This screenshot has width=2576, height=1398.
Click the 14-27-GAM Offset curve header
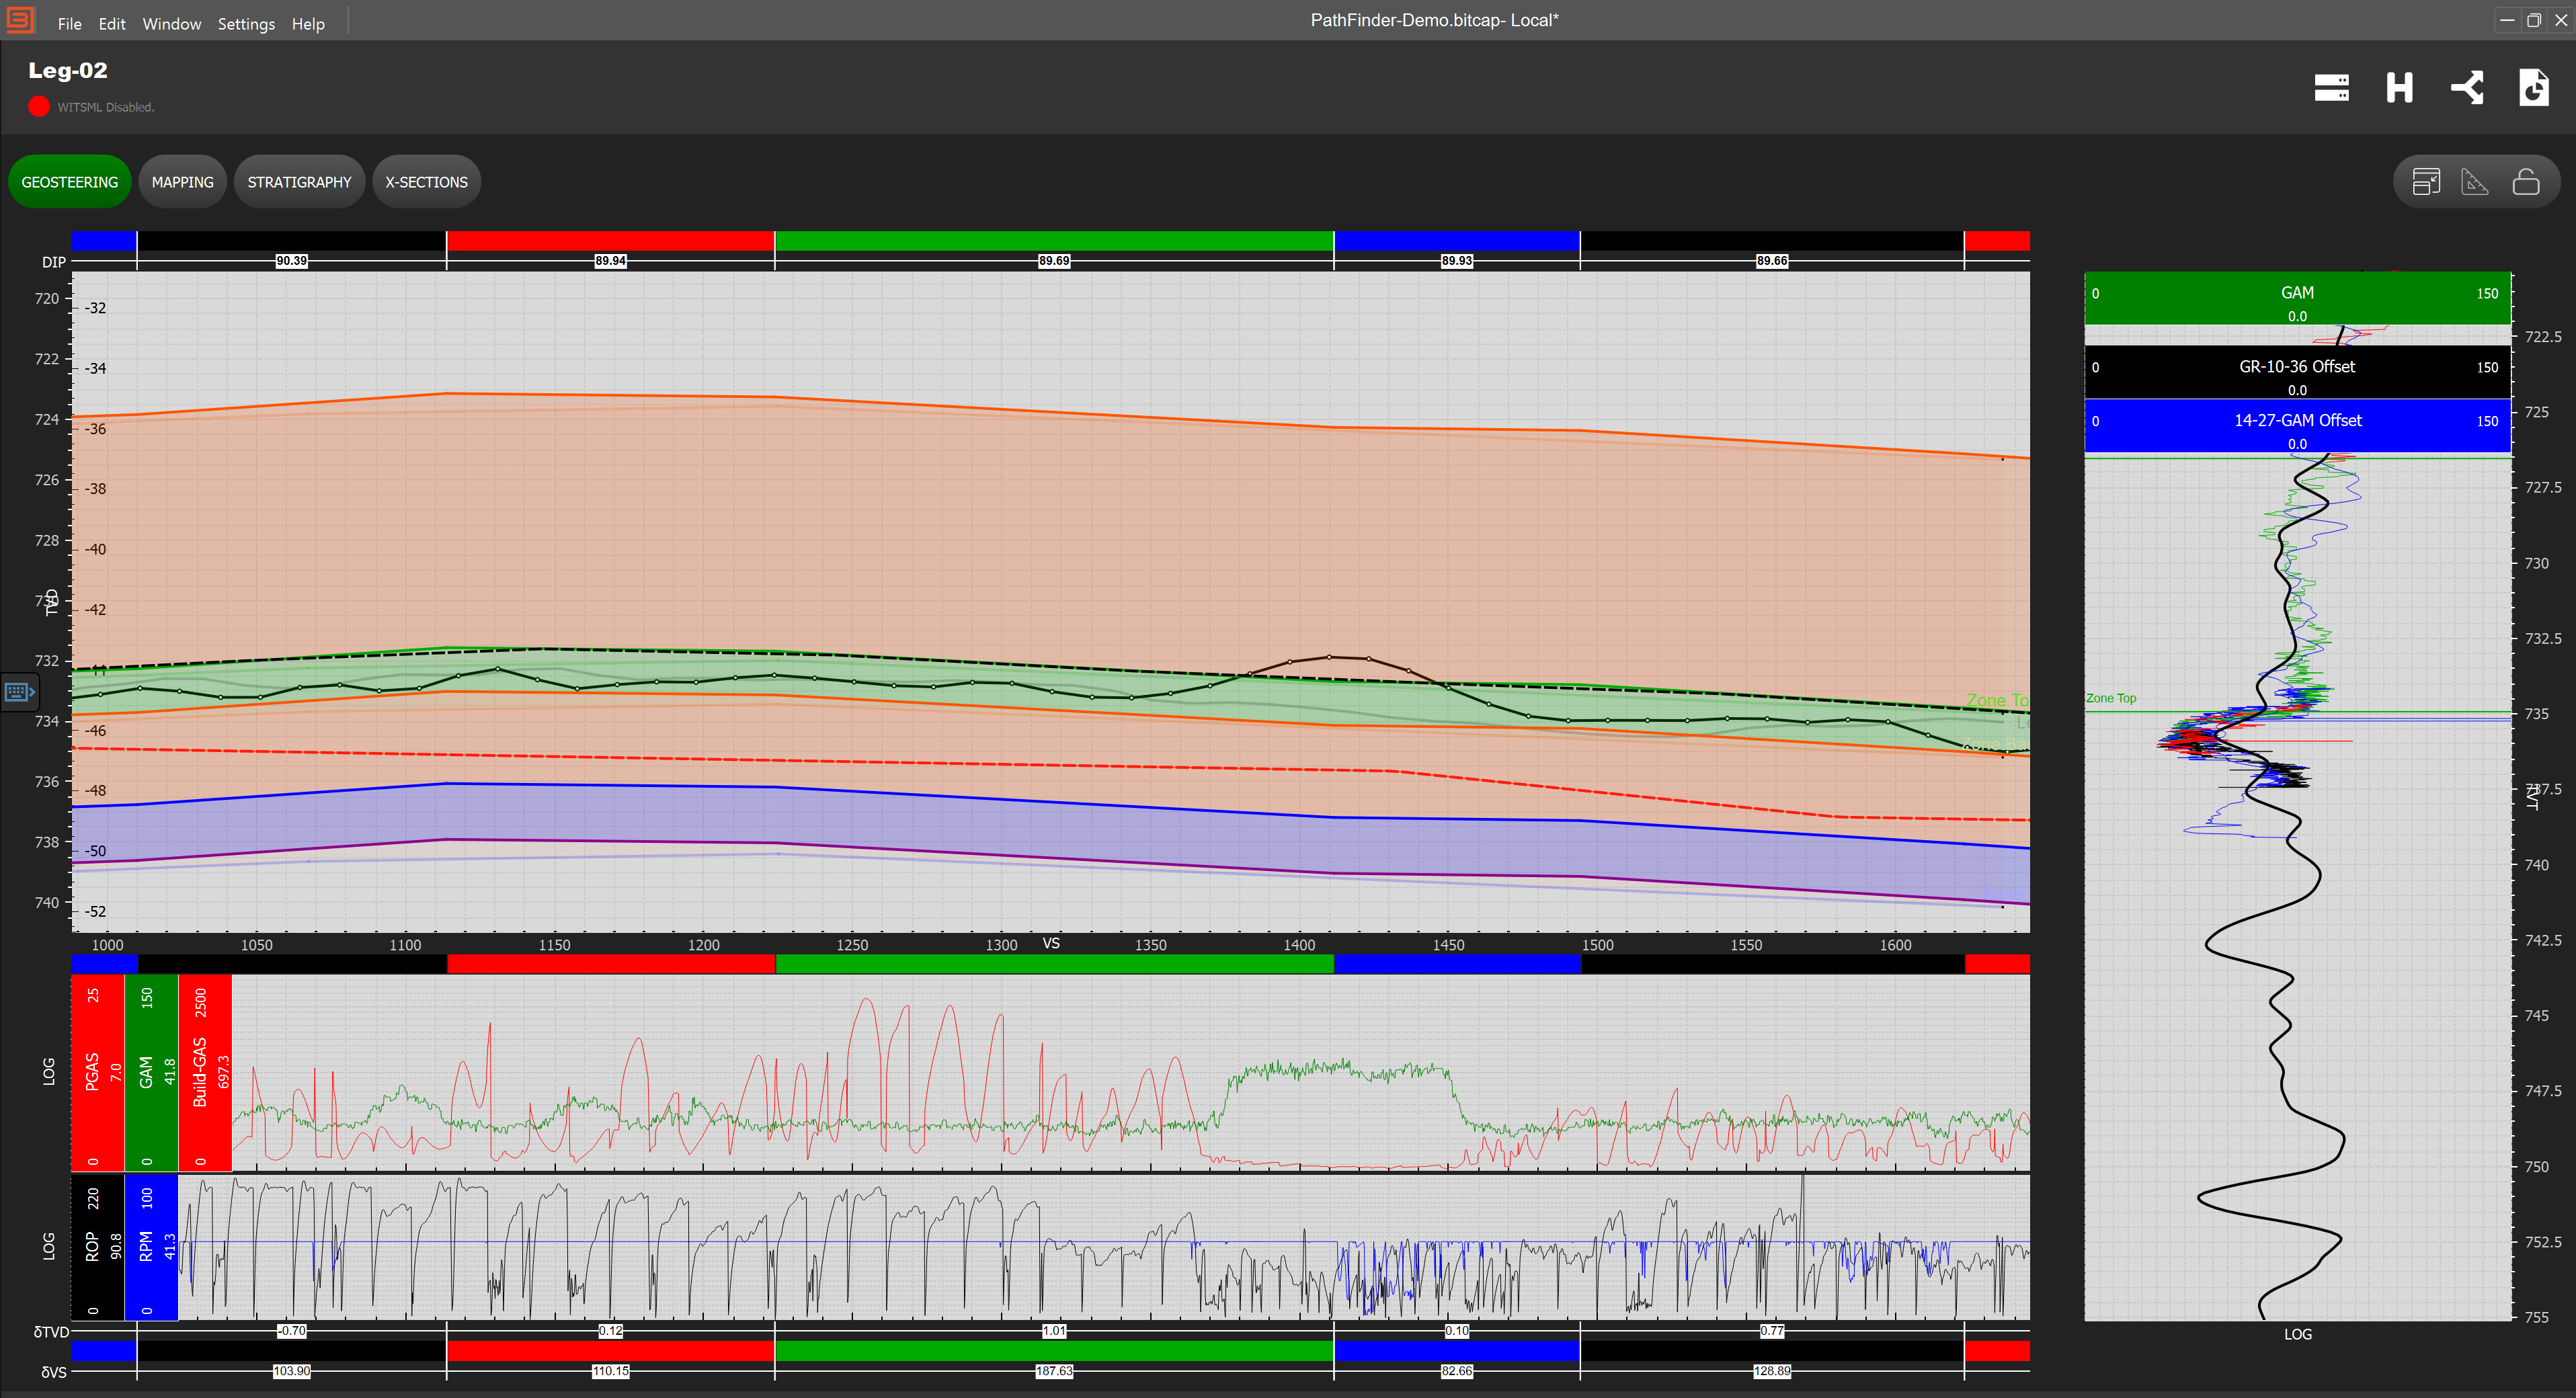point(2297,426)
